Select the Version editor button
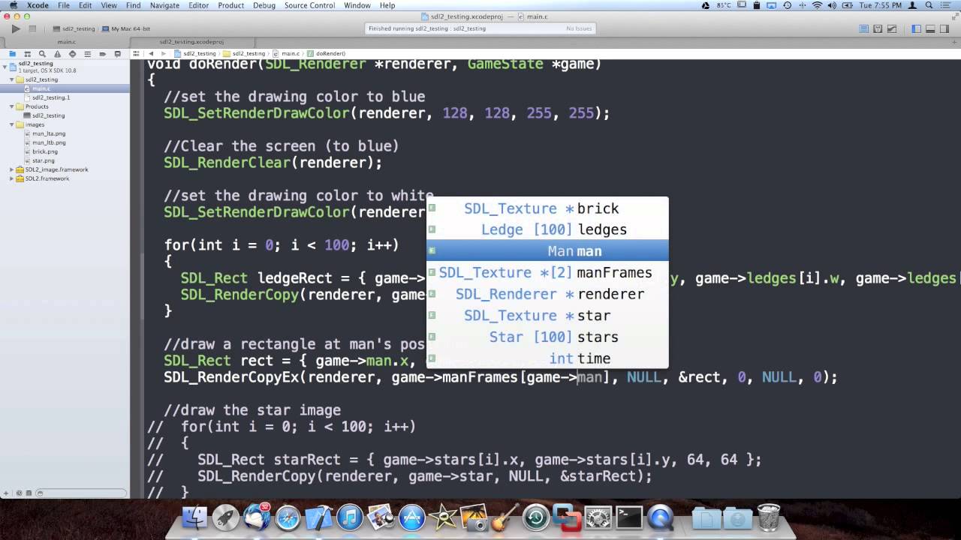The image size is (961, 540). point(891,29)
